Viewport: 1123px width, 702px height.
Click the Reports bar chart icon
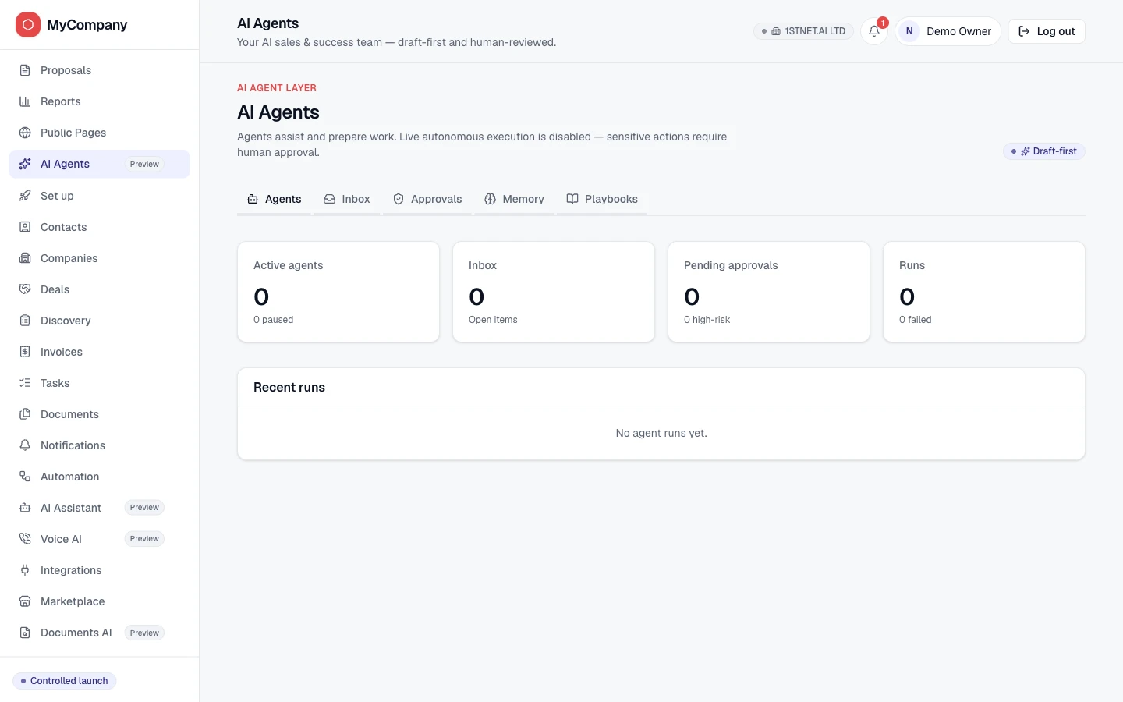pos(25,101)
